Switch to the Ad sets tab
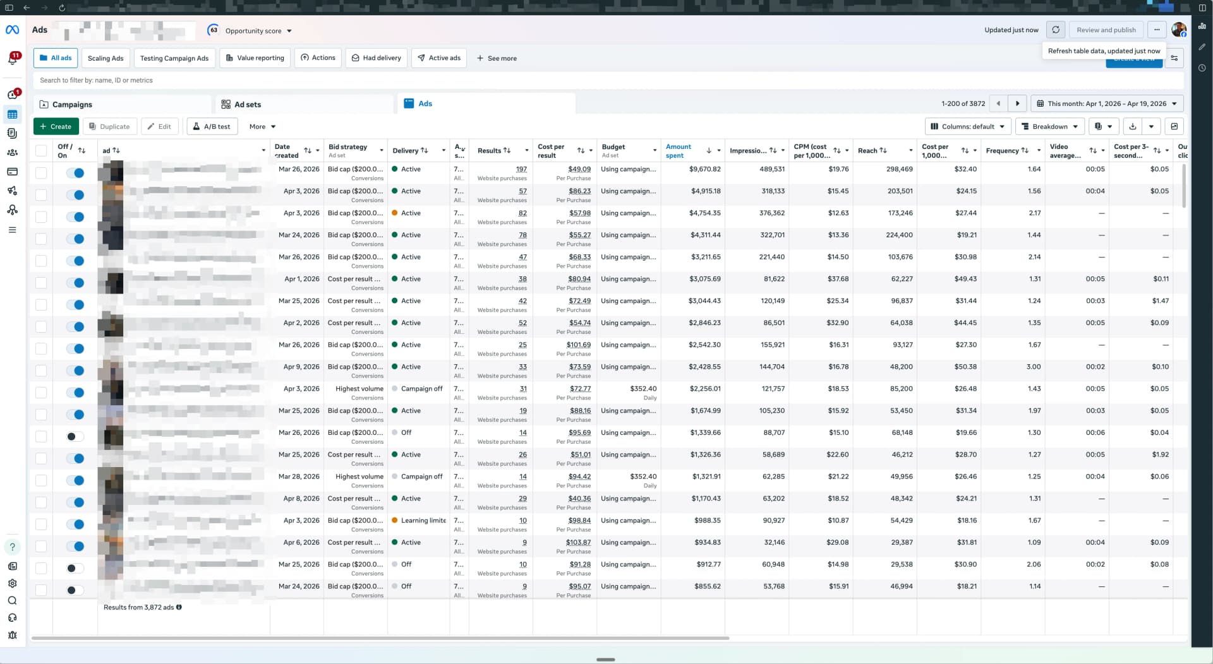Image resolution: width=1213 pixels, height=664 pixels. pyautogui.click(x=246, y=104)
